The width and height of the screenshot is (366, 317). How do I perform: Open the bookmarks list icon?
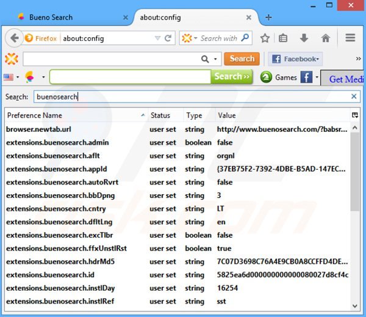(283, 38)
